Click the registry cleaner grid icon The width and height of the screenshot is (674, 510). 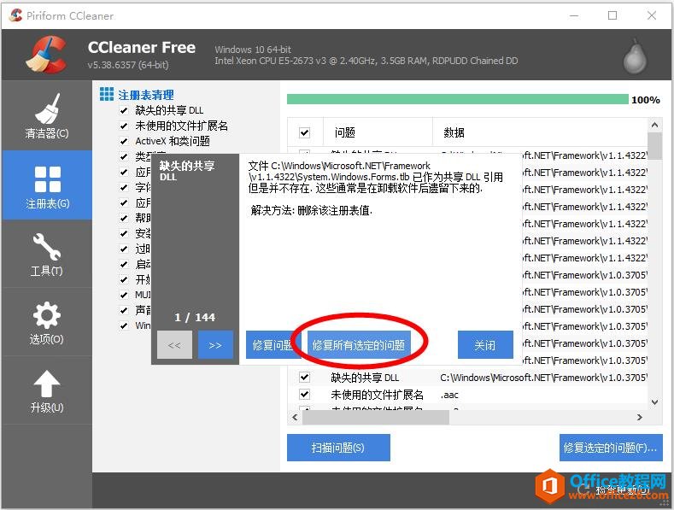[107, 94]
